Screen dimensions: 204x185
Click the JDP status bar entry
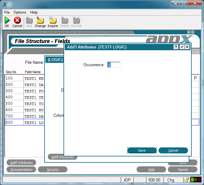(x=127, y=180)
